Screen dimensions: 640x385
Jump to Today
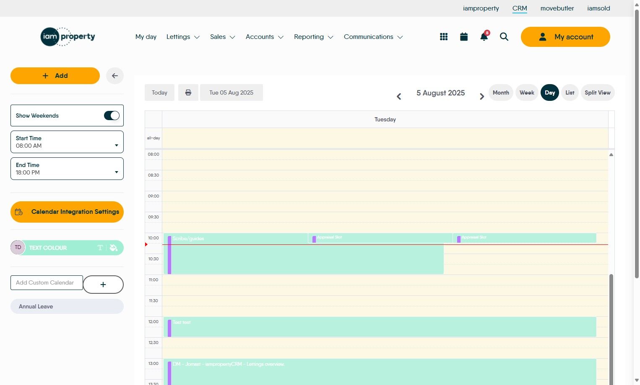tap(159, 92)
